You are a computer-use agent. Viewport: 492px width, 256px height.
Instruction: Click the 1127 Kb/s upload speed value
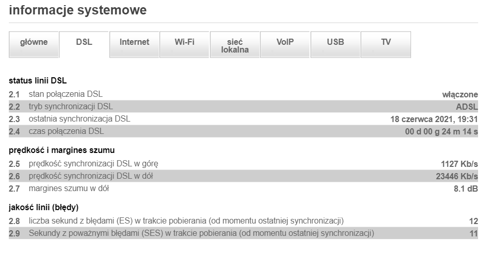[x=459, y=164]
